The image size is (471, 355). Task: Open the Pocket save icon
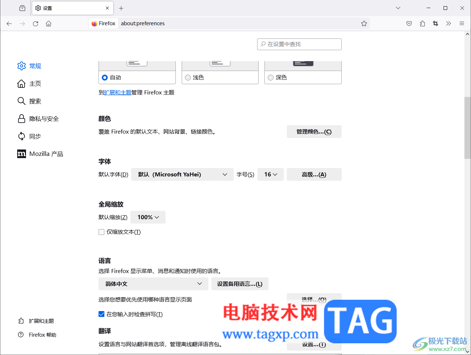(409, 23)
